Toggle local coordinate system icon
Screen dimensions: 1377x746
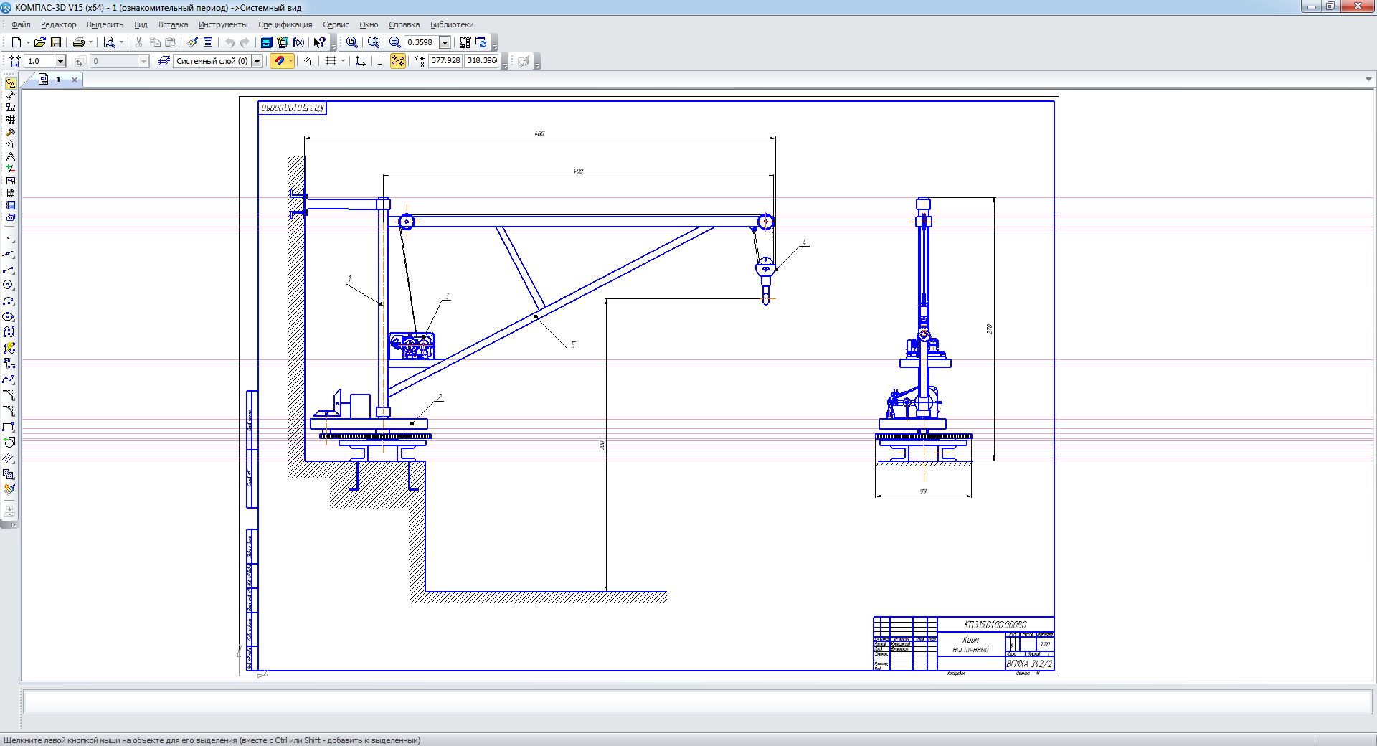(360, 61)
